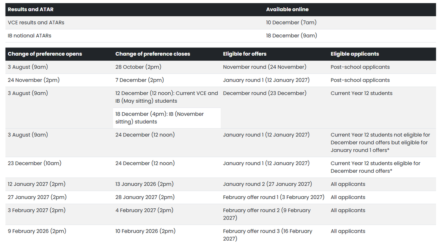Image resolution: width=444 pixels, height=245 pixels.
Task: Click the '28 January 2027 (2pm)' cell
Action: 167,197
